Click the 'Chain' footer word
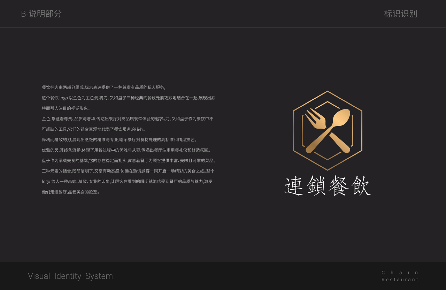 click(x=400, y=273)
